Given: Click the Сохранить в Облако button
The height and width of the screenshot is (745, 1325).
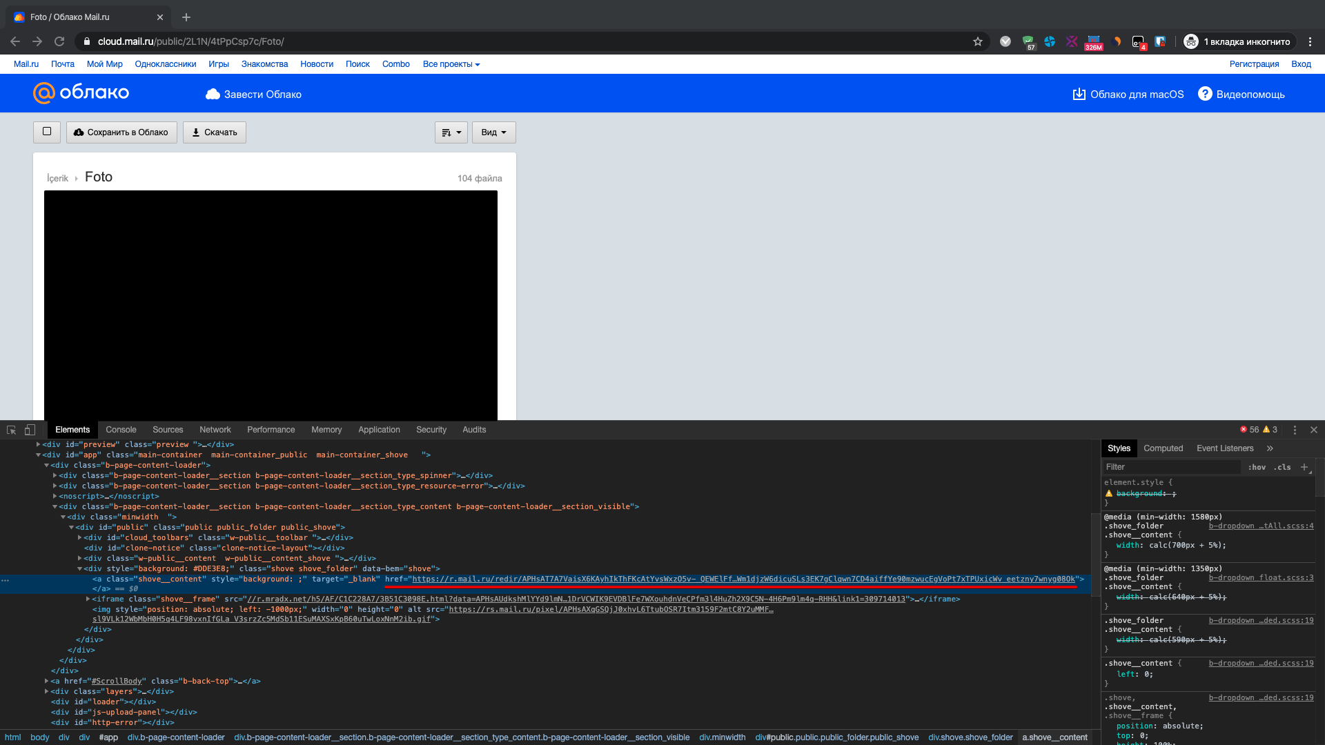Looking at the screenshot, I should coord(121,132).
